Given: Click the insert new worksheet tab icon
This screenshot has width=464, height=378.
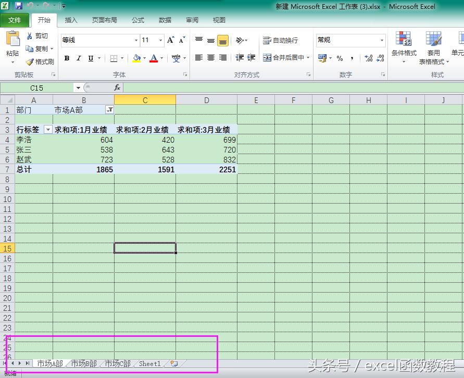Looking at the screenshot, I should [x=174, y=363].
